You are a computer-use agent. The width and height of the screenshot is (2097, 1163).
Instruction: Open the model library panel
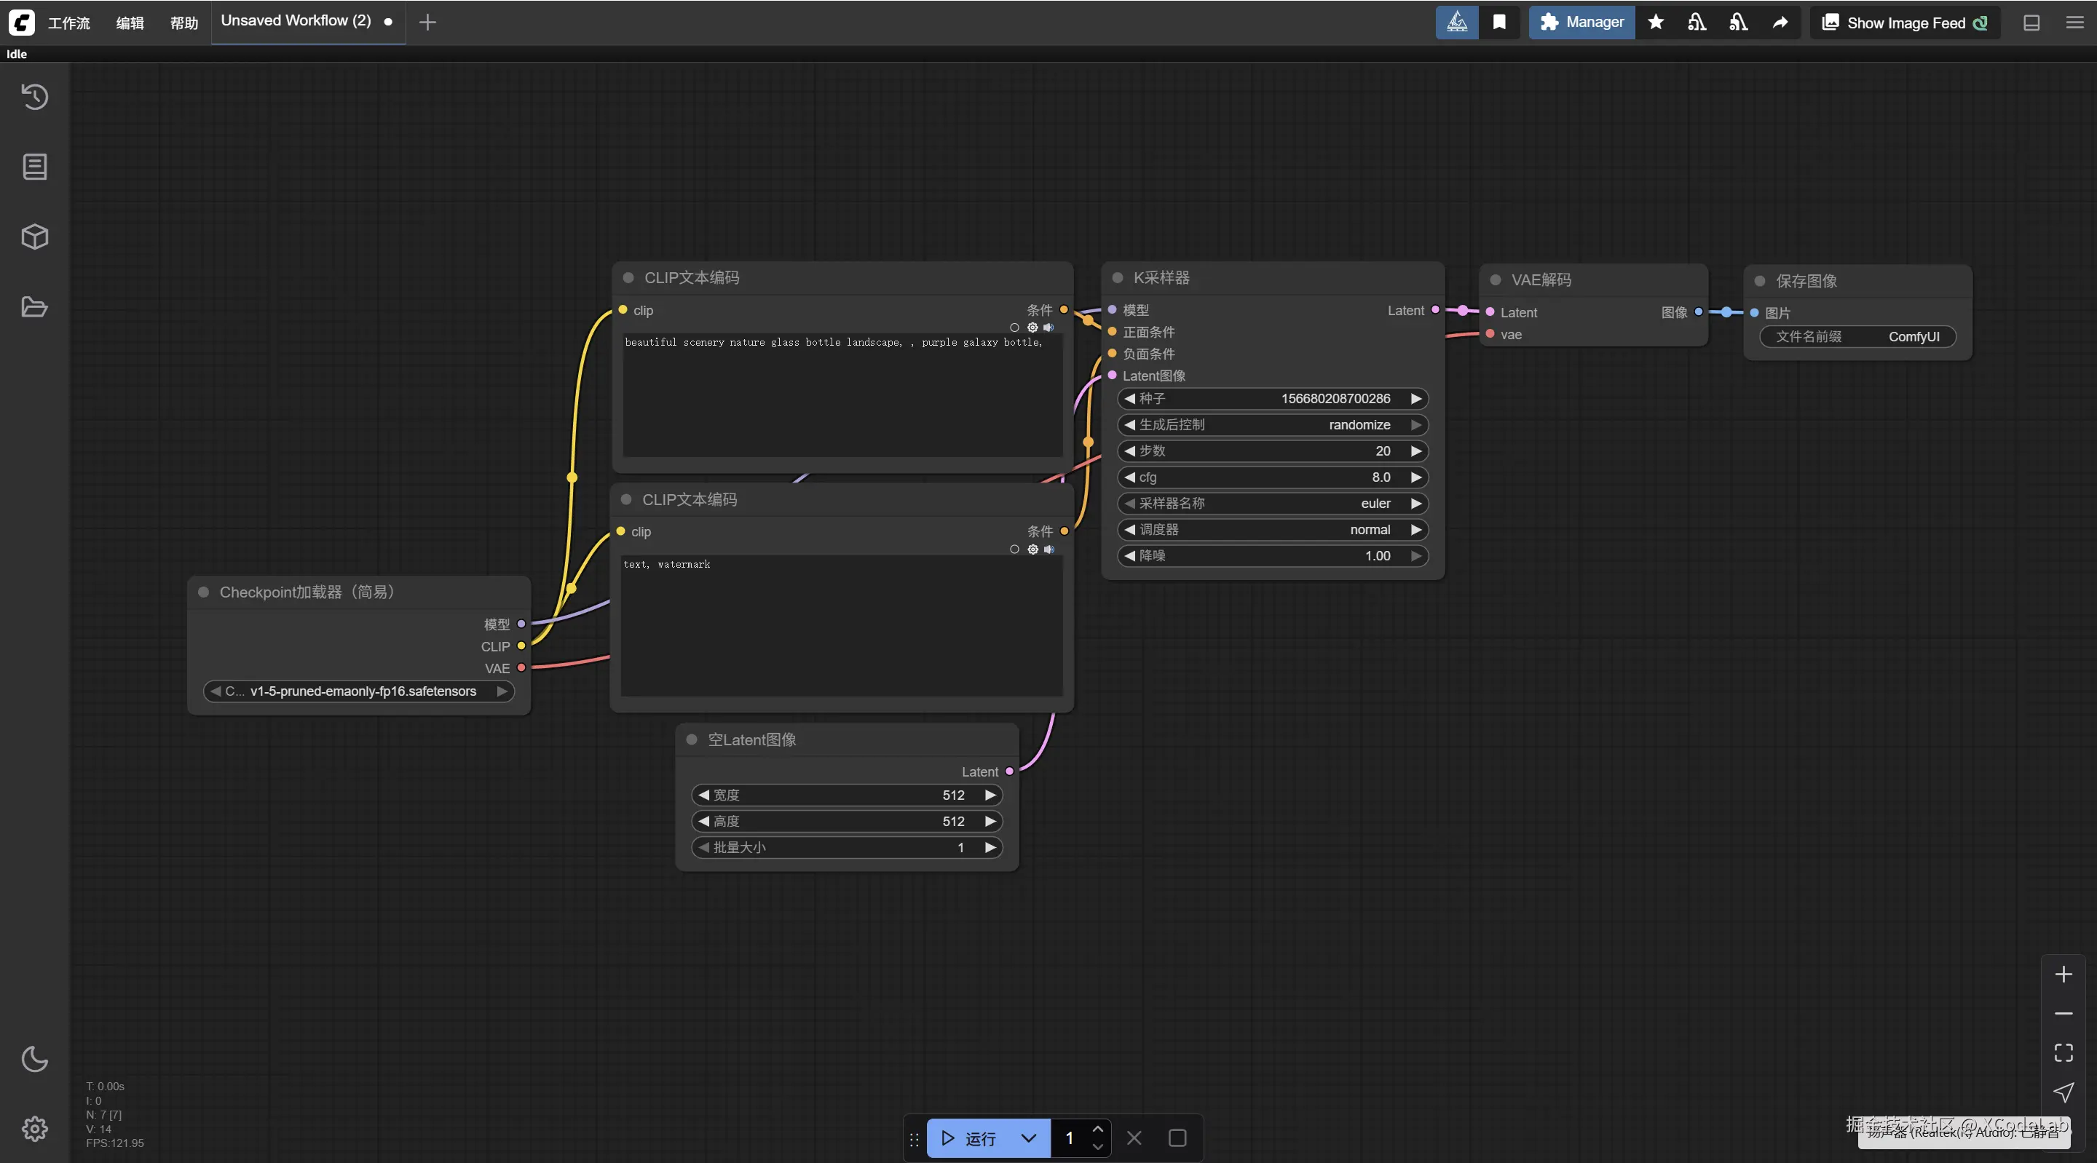click(x=35, y=237)
